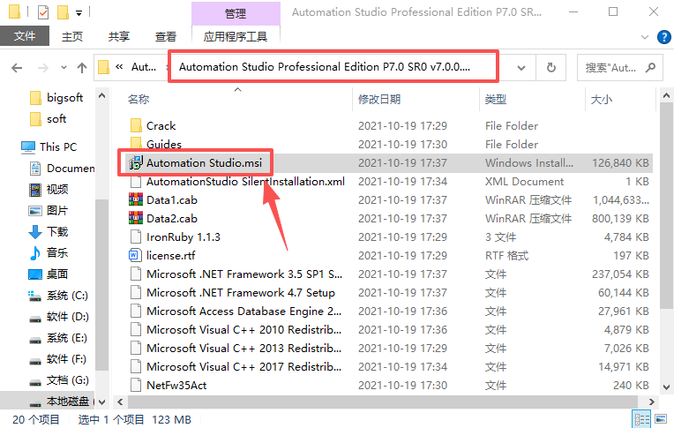Screen dimensions: 674x428
Task: Select the Crack folder
Action: pyautogui.click(x=161, y=126)
